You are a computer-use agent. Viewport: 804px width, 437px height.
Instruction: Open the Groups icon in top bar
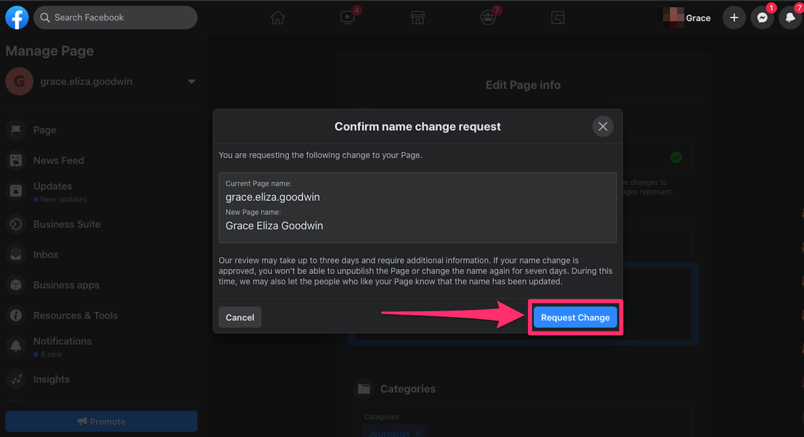coord(488,18)
